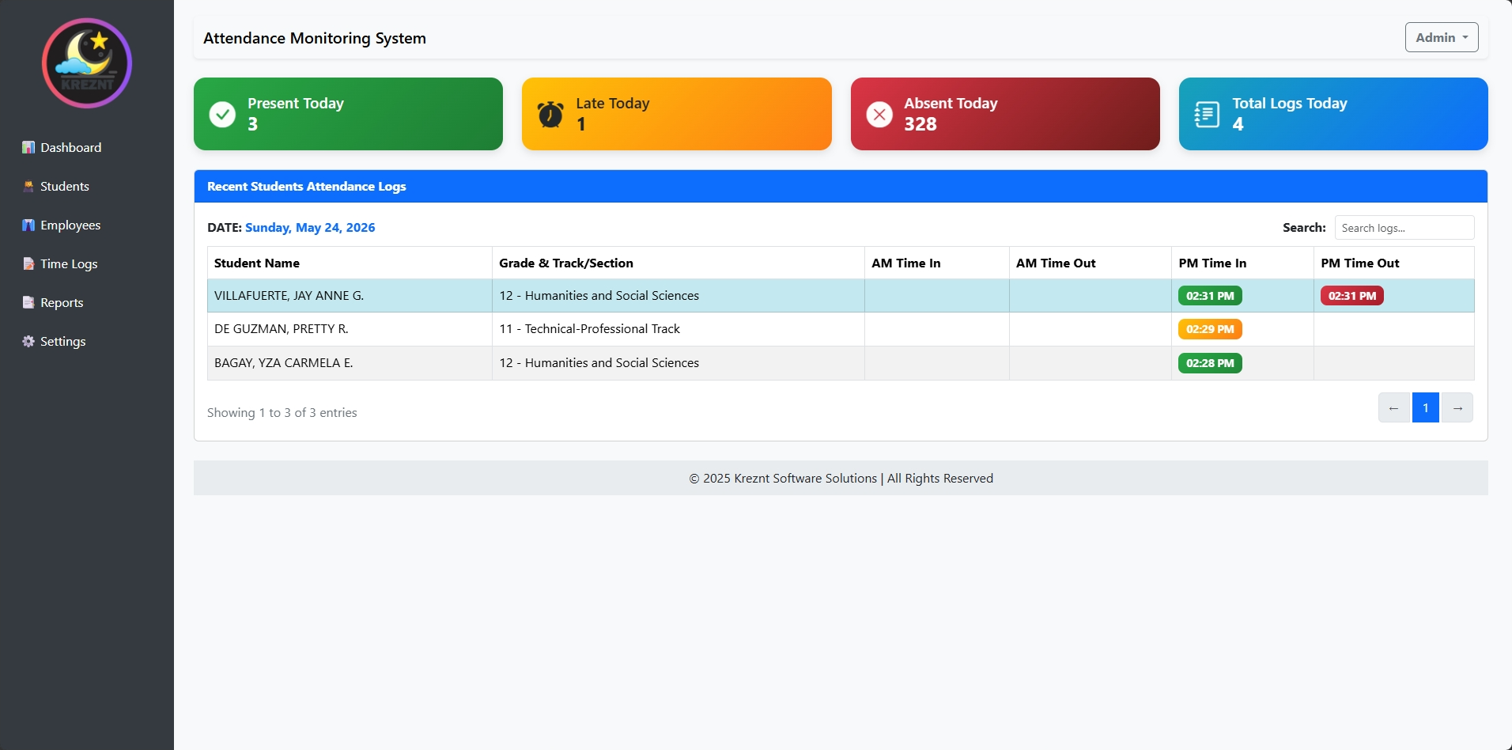Click '11 - Technical-Professional Track' cell
1512x750 pixels.
point(679,329)
